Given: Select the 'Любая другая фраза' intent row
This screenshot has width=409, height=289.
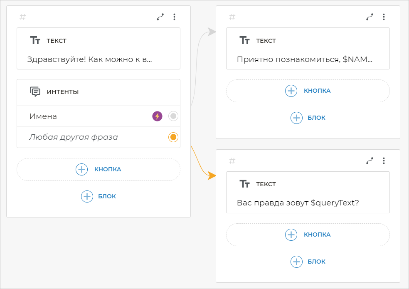Looking at the screenshot, I should coord(74,137).
